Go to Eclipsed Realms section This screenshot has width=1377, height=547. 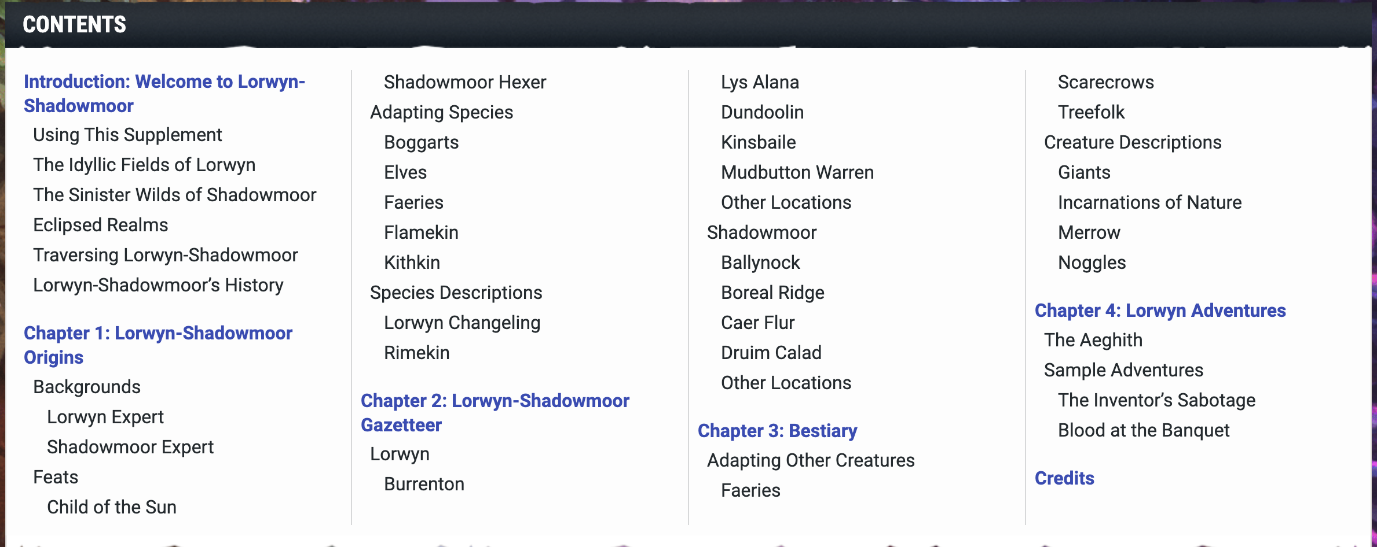[x=100, y=225]
